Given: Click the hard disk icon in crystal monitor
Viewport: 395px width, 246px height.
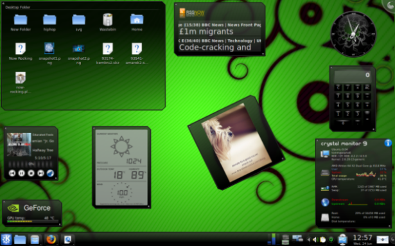Looking at the screenshot, I should (325, 218).
